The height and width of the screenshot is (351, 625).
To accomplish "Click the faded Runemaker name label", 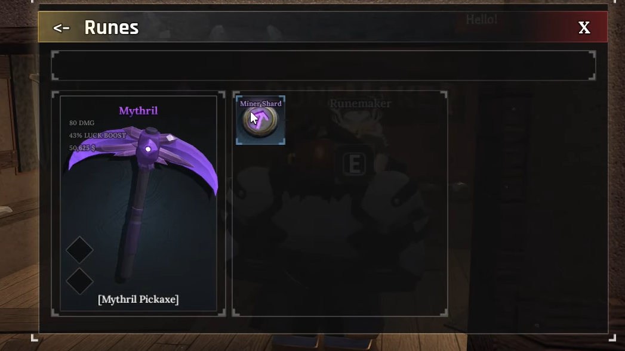I will [x=361, y=104].
